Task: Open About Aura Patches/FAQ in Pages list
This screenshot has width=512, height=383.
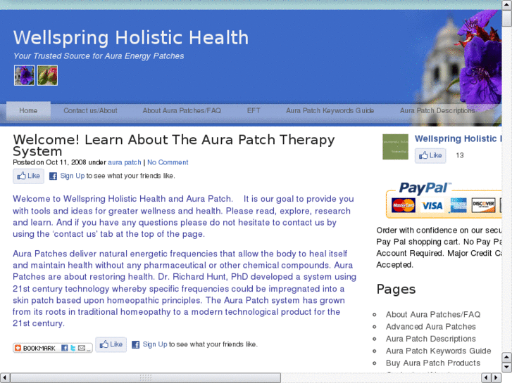Action: [433, 315]
